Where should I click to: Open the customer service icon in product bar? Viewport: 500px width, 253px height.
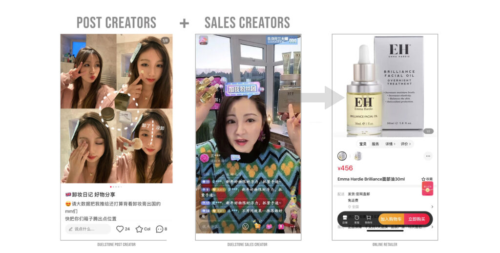tap(357, 219)
